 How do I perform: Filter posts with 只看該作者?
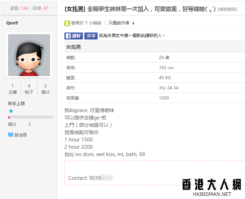pos(119,23)
